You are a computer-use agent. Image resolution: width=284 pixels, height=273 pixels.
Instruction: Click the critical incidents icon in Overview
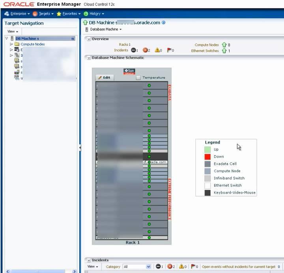[145, 50]
